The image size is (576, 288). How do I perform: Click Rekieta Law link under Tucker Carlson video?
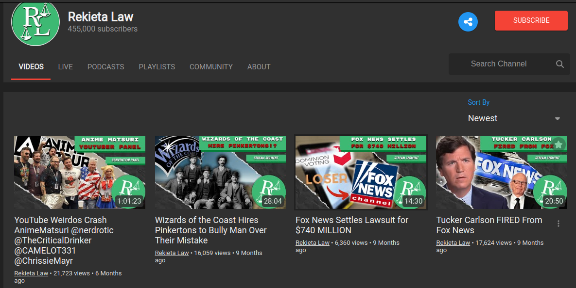tap(454, 242)
